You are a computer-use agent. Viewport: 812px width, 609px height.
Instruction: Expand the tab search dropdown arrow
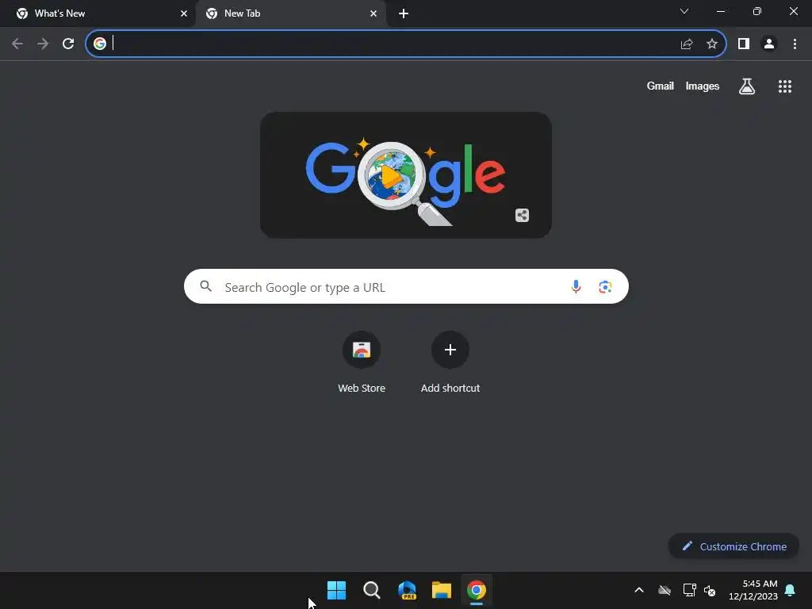click(684, 11)
